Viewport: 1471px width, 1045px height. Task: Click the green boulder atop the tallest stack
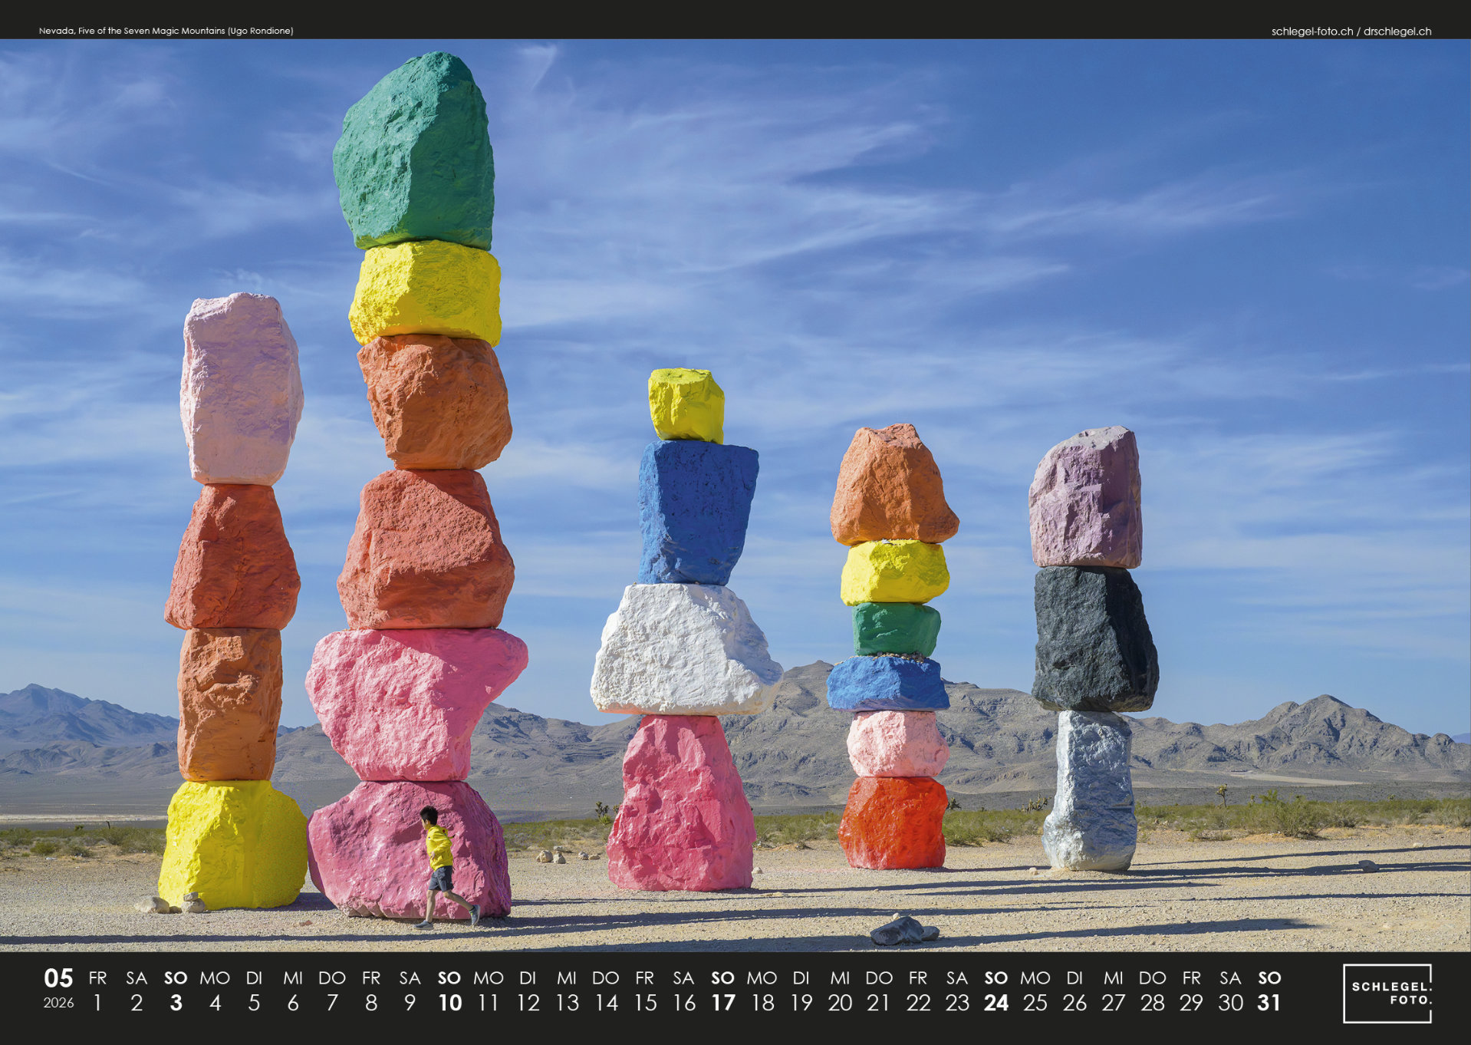click(414, 153)
